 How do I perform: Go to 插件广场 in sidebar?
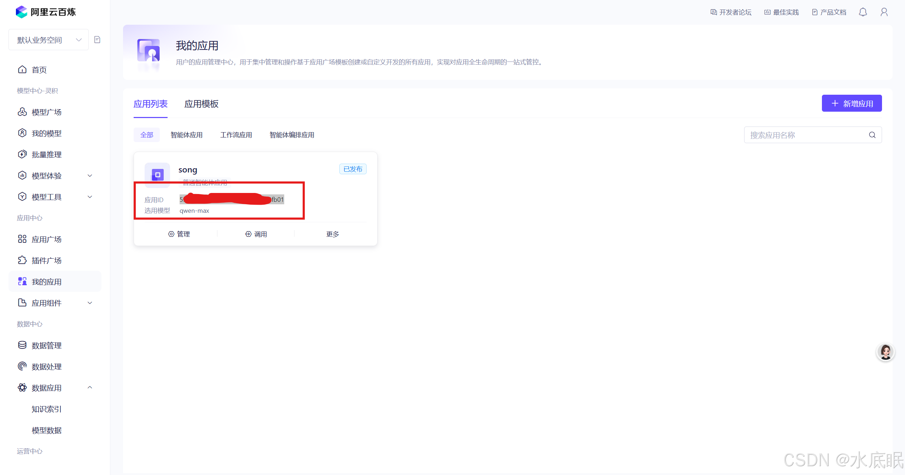point(46,260)
